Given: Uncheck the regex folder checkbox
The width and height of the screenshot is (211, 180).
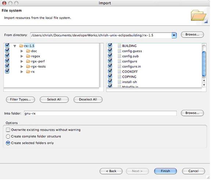Looking at the screenshot, I should pos(7,56).
